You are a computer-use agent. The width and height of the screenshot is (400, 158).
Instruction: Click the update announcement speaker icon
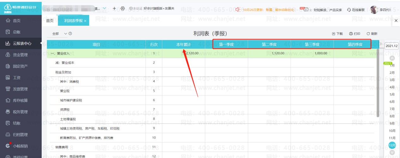[238, 10]
